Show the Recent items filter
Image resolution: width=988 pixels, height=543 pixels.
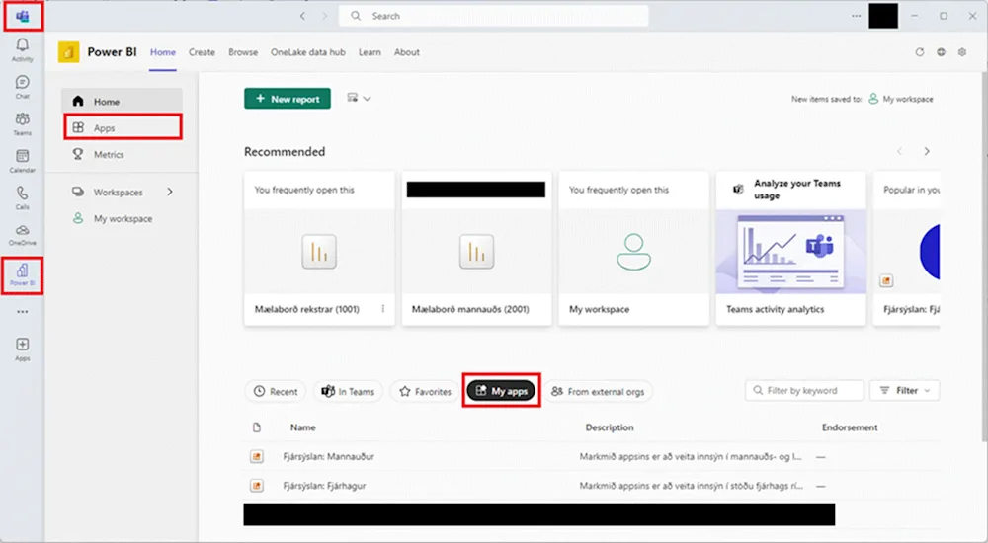[276, 391]
